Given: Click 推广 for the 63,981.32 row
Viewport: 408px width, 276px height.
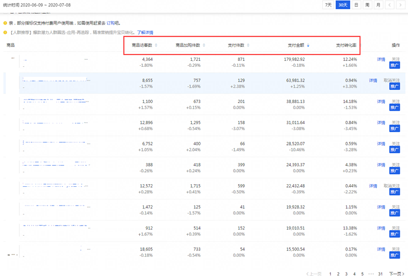Looking at the screenshot, I should click(394, 86).
